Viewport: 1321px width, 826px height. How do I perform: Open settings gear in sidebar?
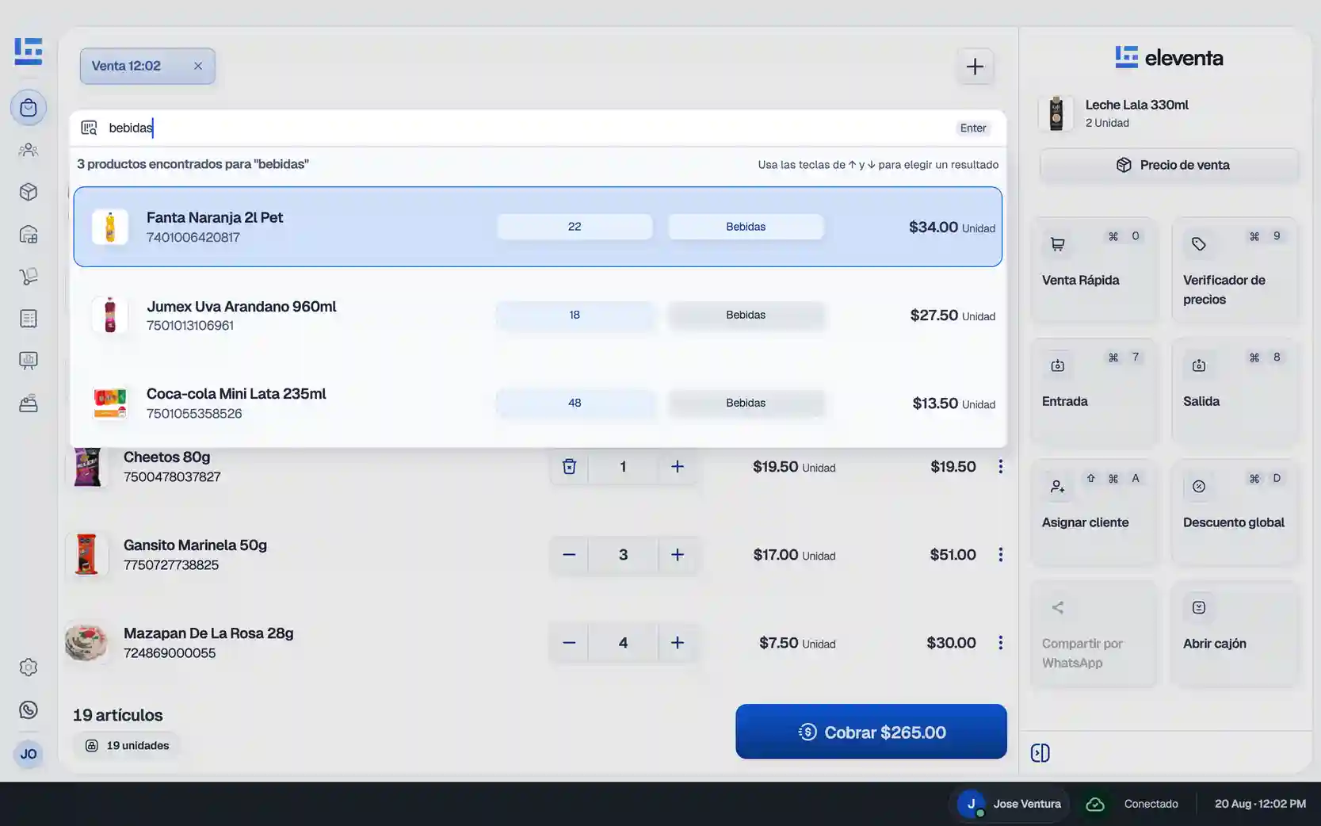[x=29, y=667]
